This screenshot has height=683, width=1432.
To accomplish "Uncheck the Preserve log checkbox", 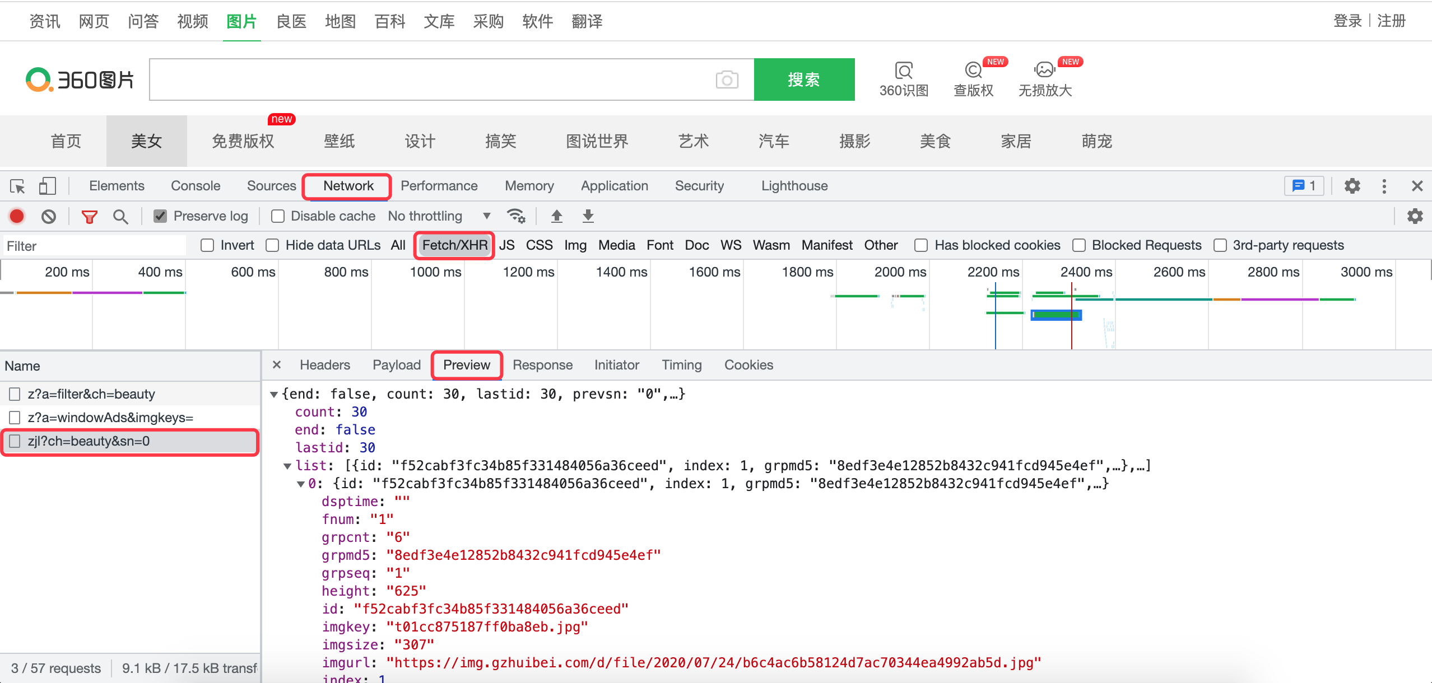I will click(x=160, y=216).
